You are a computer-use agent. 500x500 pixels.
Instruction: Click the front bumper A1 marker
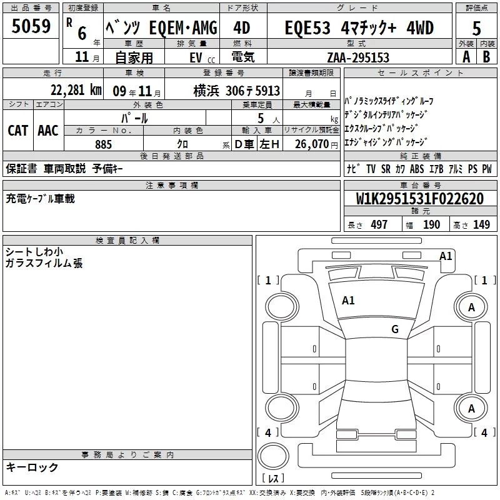point(446,256)
